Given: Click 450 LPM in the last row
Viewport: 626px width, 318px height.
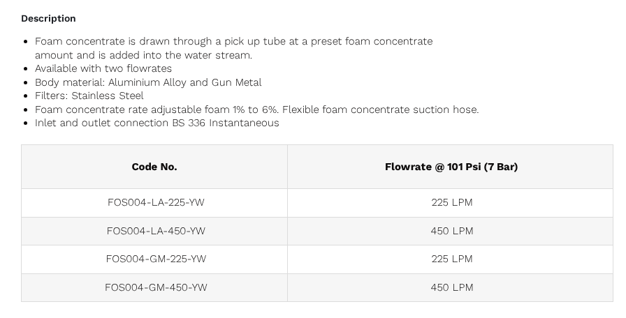Looking at the screenshot, I should pos(451,288).
